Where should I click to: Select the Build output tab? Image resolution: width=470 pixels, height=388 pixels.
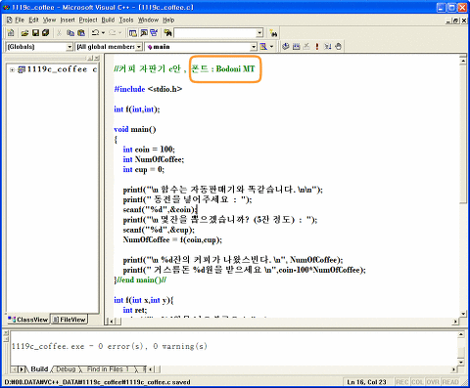(x=39, y=369)
